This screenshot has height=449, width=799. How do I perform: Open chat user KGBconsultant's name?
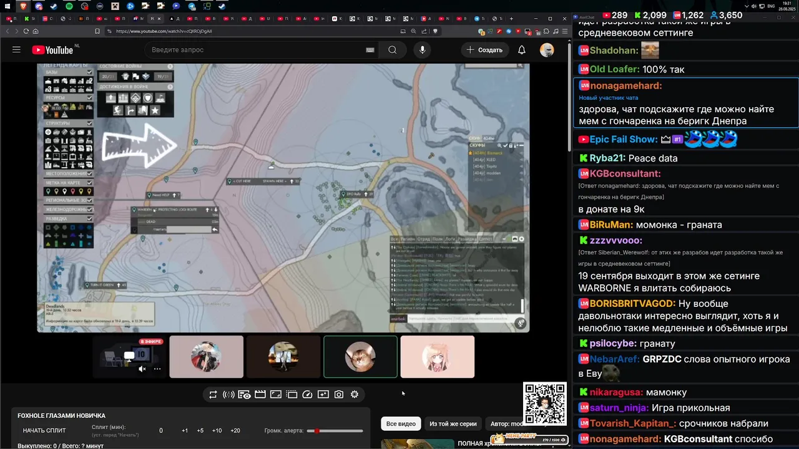coord(625,173)
